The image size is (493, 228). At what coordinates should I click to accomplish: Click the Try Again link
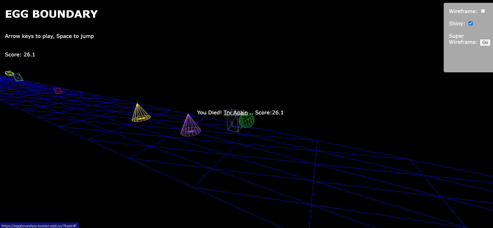[x=235, y=113]
